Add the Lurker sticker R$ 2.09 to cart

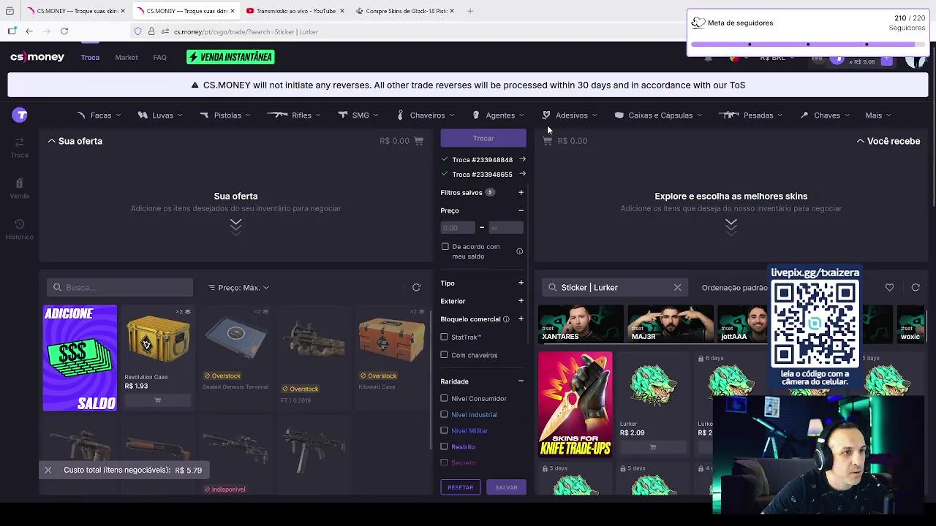(653, 447)
